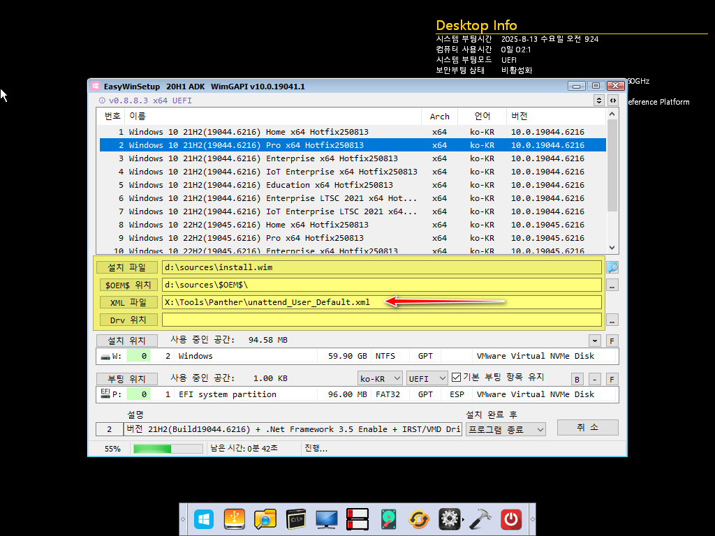
Task: Launch the orange USB drive tool in dock
Action: coord(235,519)
